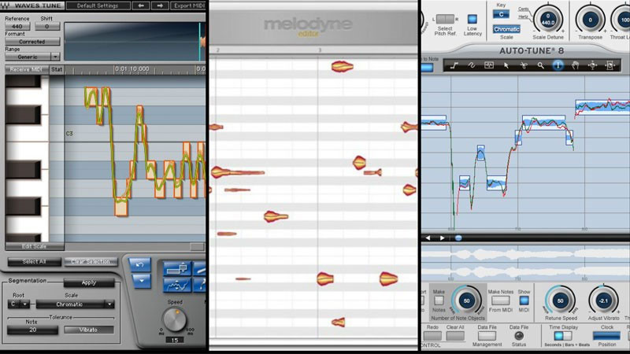Select the pitch curve tool in Waves Tune
This screenshot has width=630, height=354.
(178, 286)
